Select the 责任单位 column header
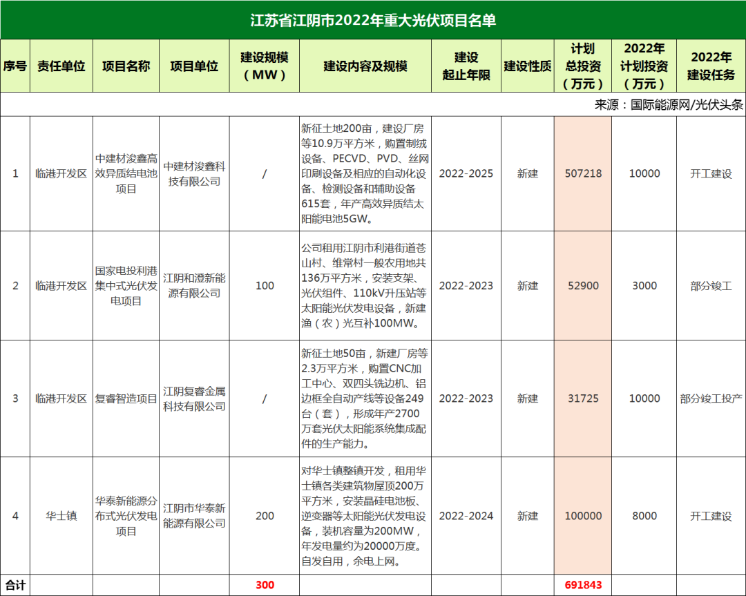The image size is (746, 596). 61,66
